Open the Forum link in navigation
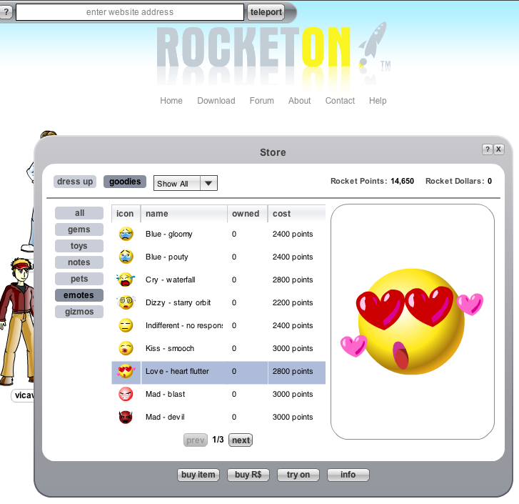 point(261,101)
